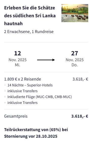Open the Sri Lanka elephants thumbnail image
93x142 pixels.
pos(75,13)
